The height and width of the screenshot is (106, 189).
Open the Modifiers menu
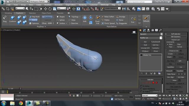pos(48,5)
